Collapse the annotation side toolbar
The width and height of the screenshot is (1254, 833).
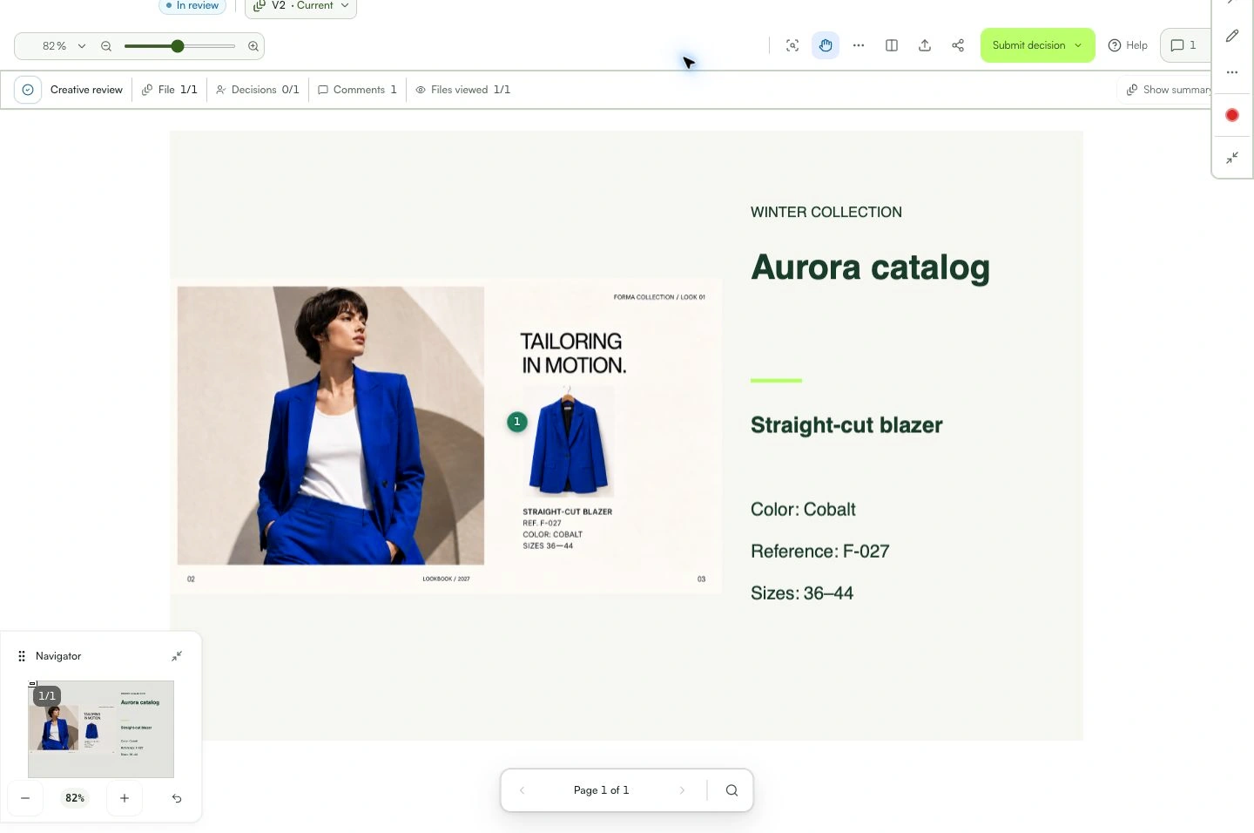pos(1232,158)
